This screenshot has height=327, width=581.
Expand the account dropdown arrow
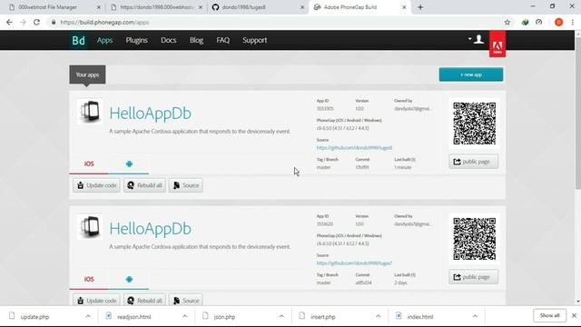(469, 38)
